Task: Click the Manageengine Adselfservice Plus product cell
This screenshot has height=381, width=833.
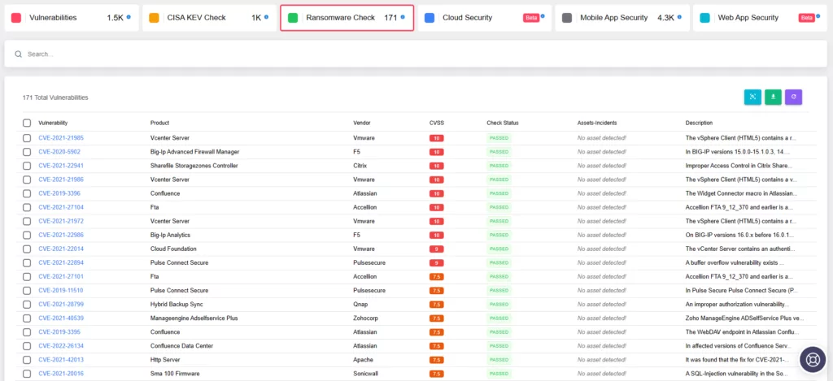Action: tap(194, 318)
